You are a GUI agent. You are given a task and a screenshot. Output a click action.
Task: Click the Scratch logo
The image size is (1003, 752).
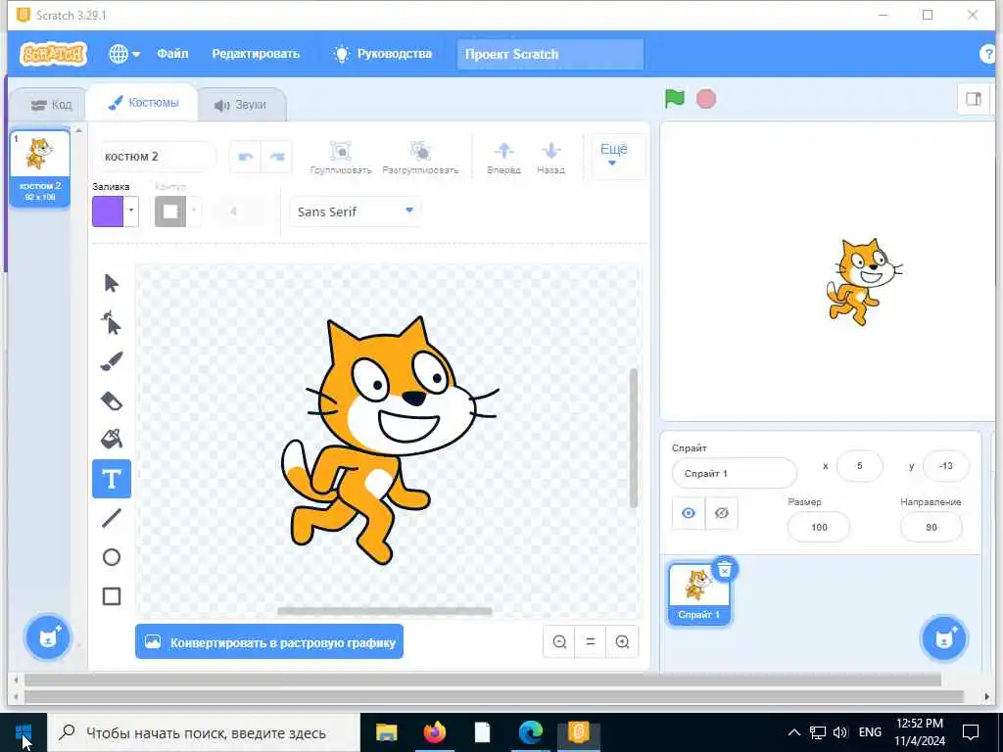coord(53,54)
